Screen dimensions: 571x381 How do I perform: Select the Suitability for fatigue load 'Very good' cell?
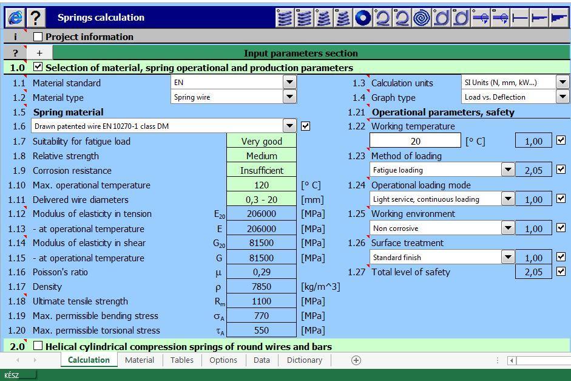[x=262, y=141]
